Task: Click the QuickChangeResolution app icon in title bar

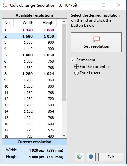Action: (5, 5)
